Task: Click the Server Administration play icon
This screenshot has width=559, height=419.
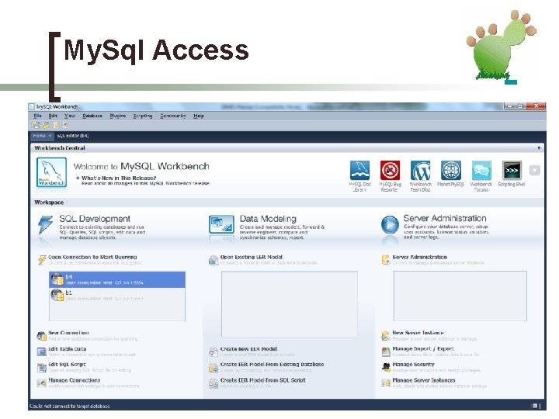Action: tap(390, 224)
